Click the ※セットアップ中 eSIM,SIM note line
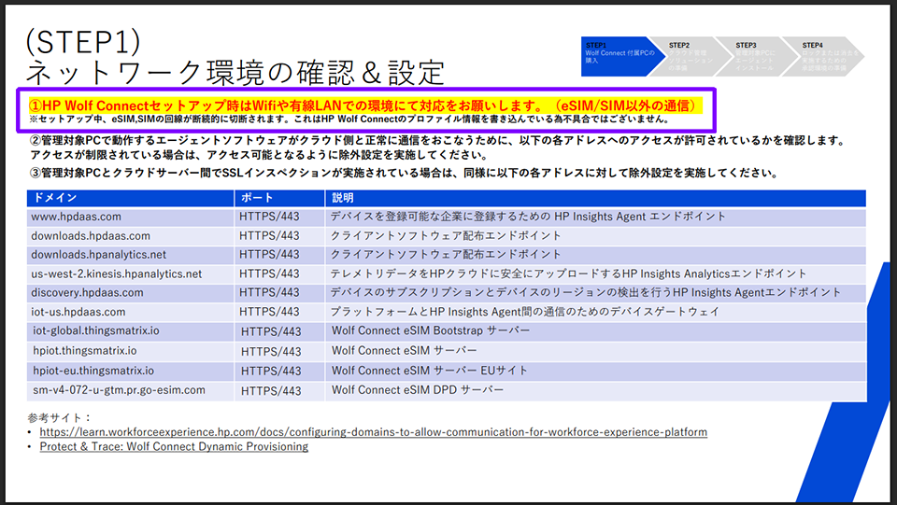897x505 pixels. (x=349, y=119)
